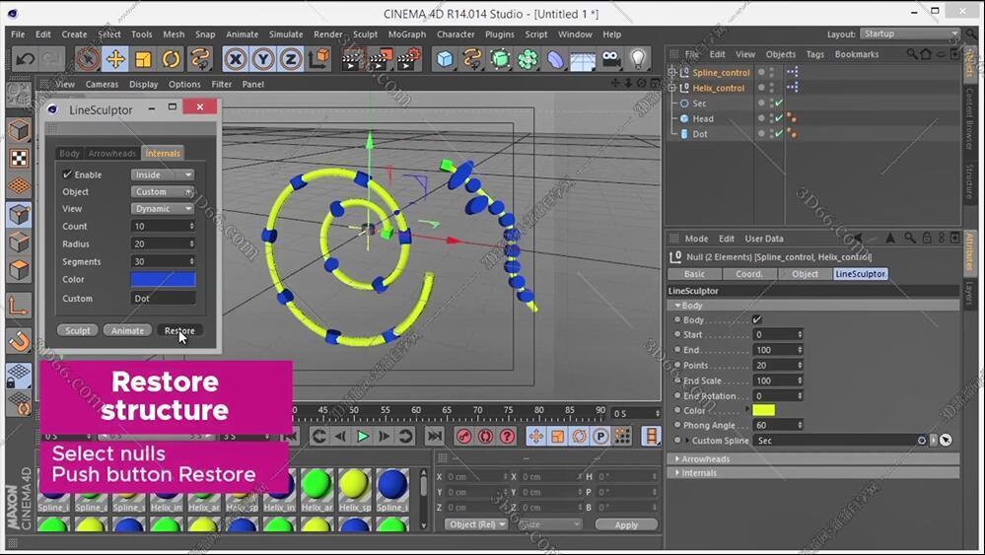
Task: Uncheck the Body checkbox in Attributes
Action: (x=756, y=319)
